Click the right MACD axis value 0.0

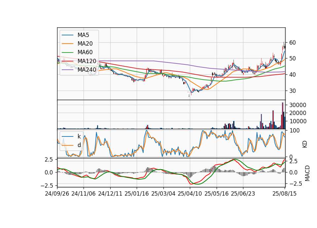tap(293, 172)
